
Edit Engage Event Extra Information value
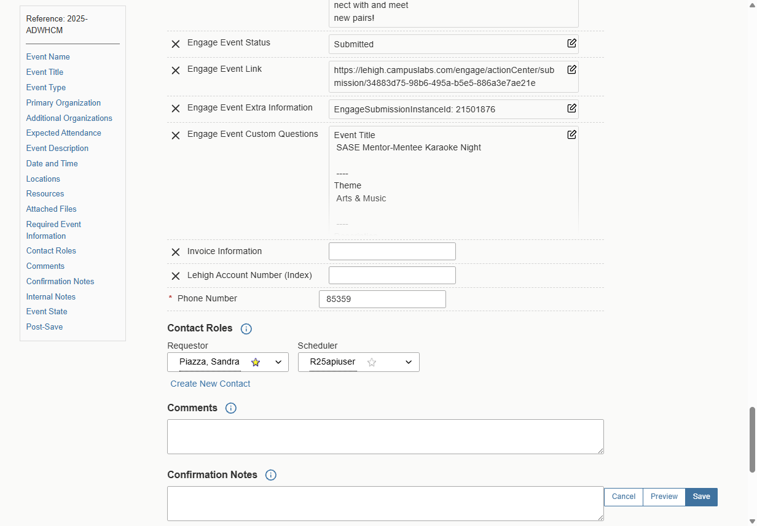click(x=571, y=108)
